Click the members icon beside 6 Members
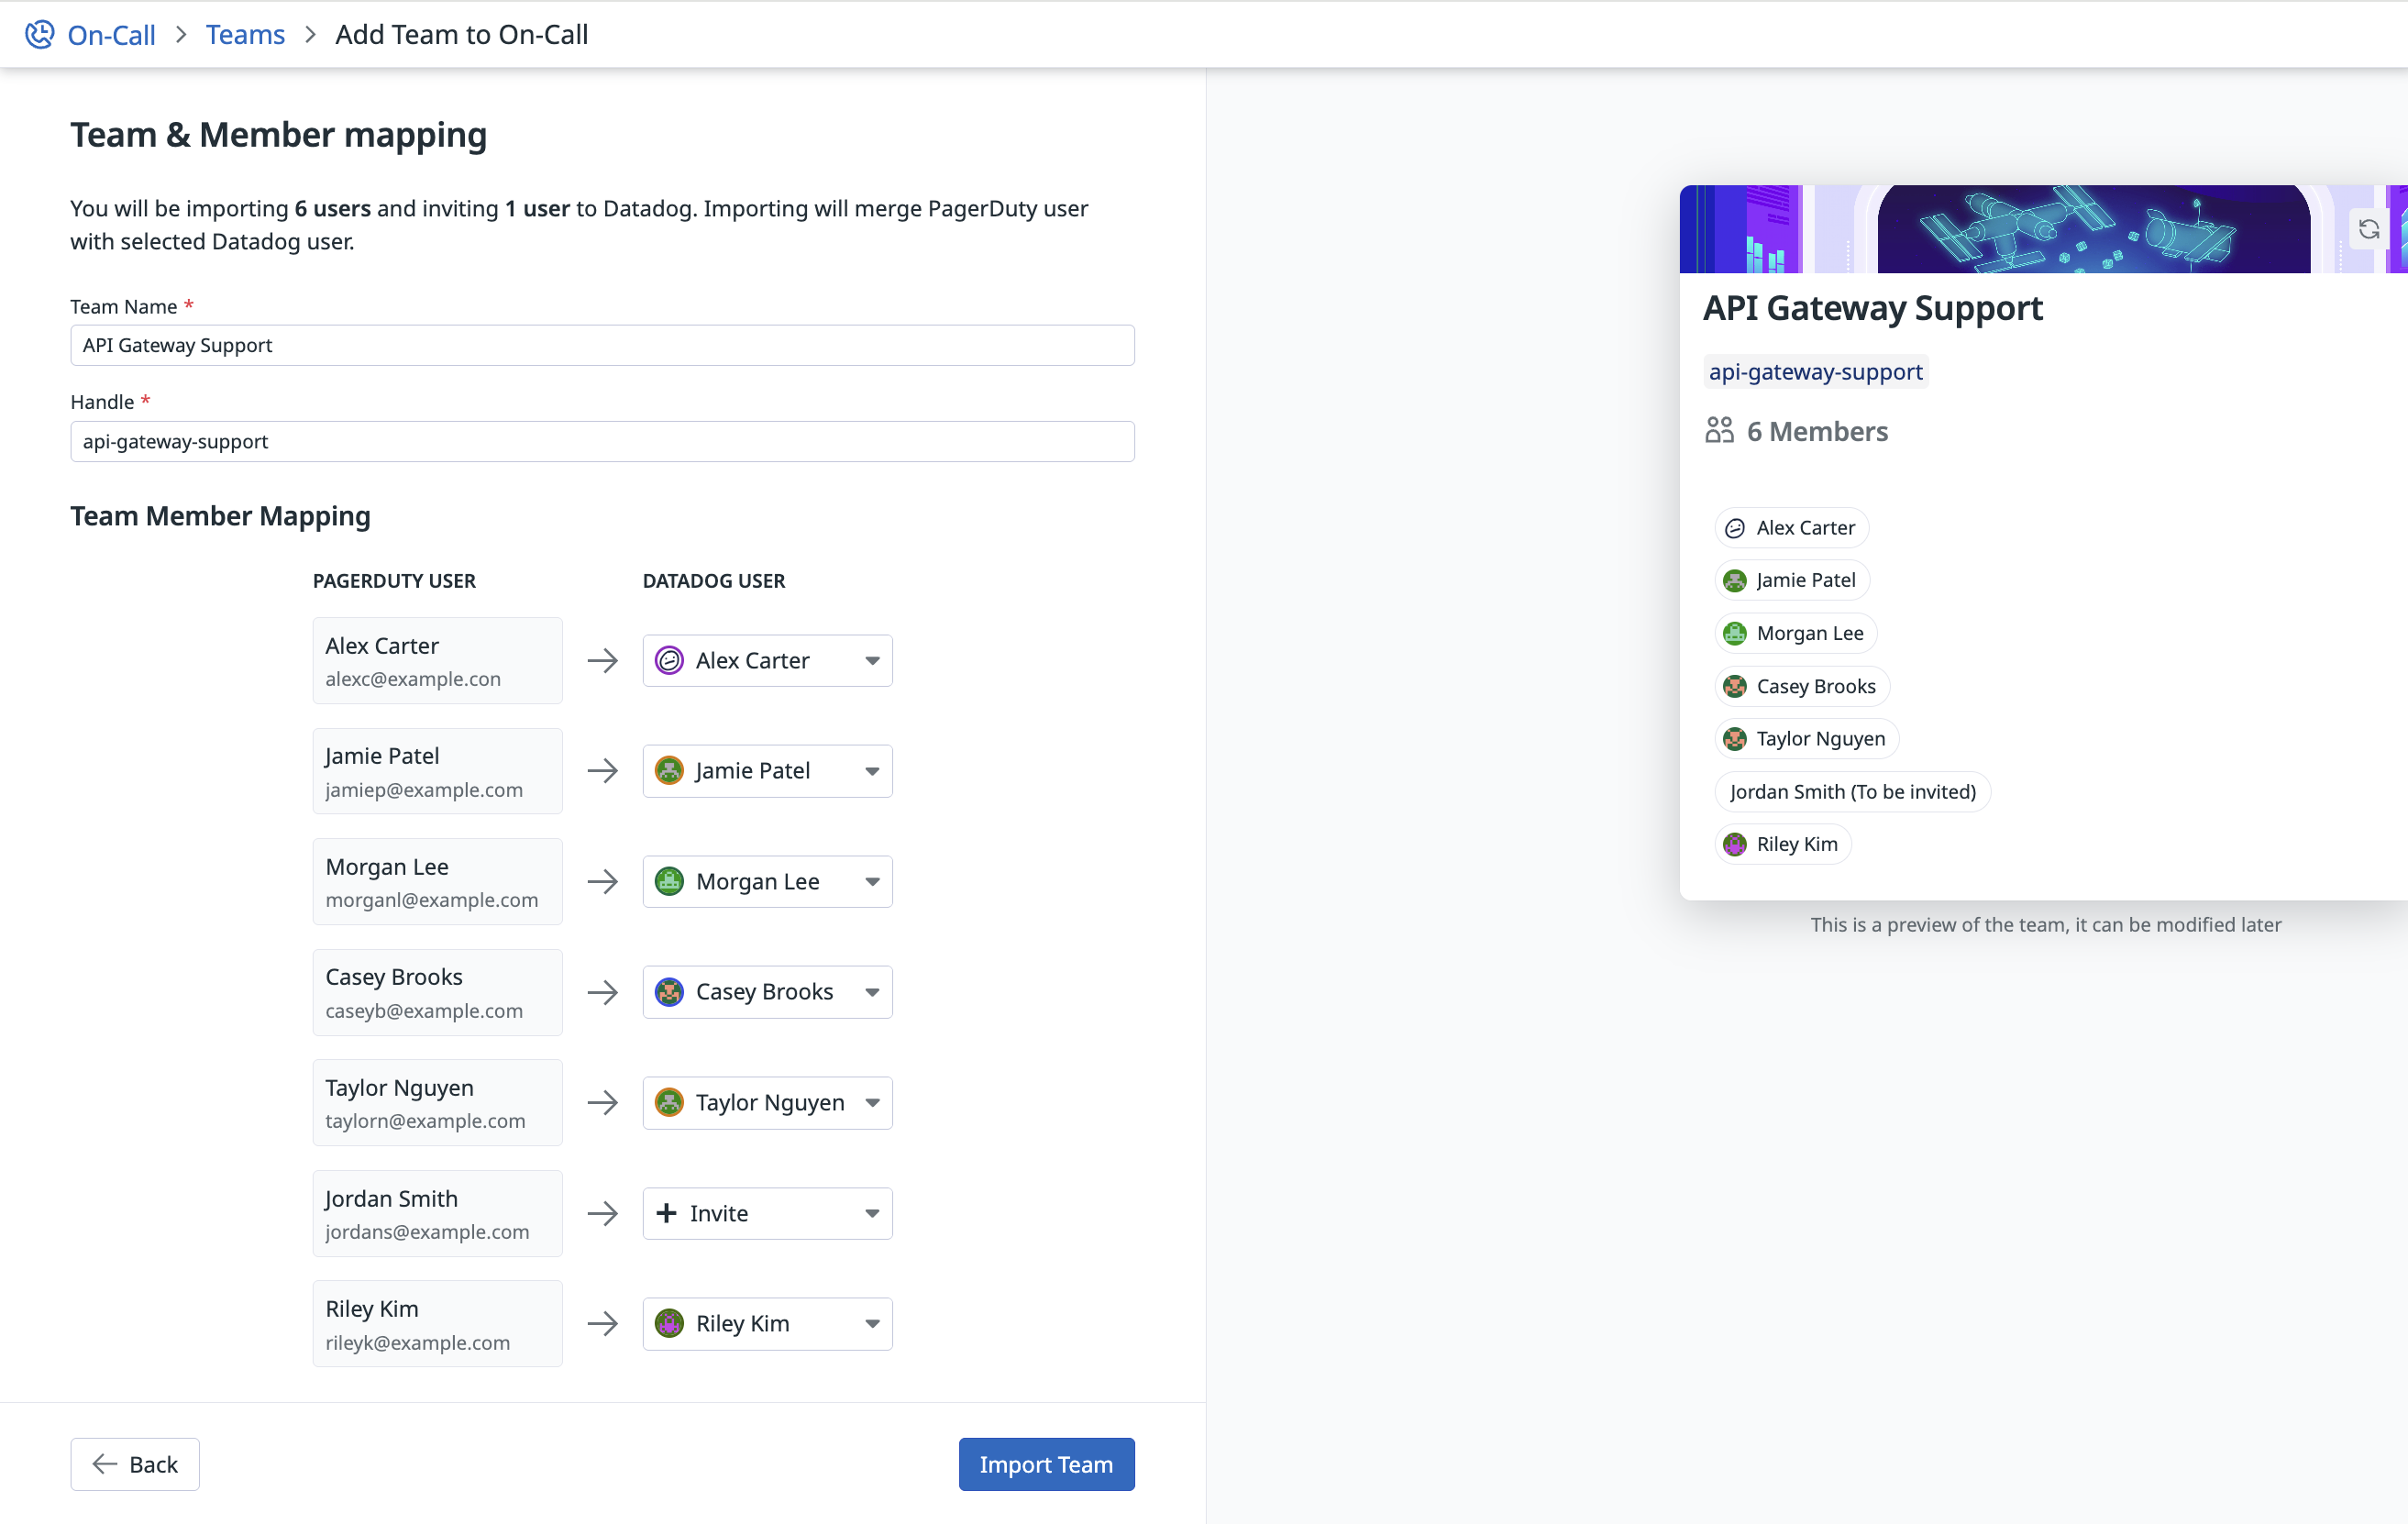Viewport: 2408px width, 1524px height. point(1719,431)
